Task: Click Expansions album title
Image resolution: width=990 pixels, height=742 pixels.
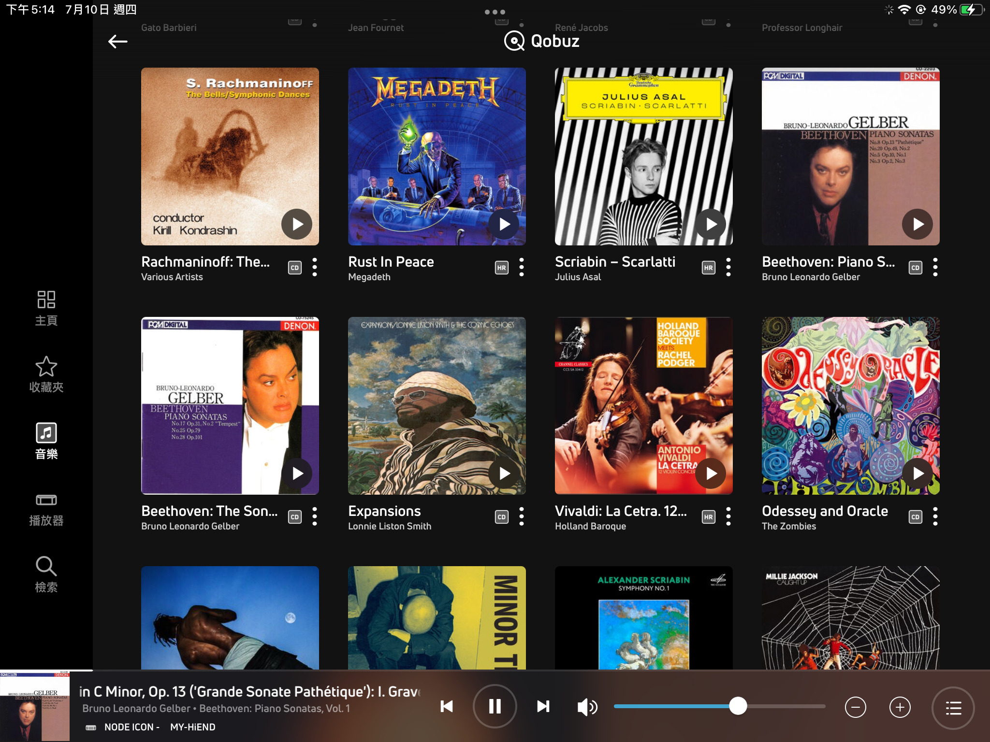Action: (384, 511)
